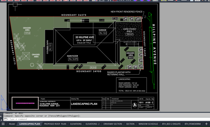Screen dimensions: 210x127
Task: Switch to the BTH_BED 2 ENSUITE tab
Action: point(171,124)
